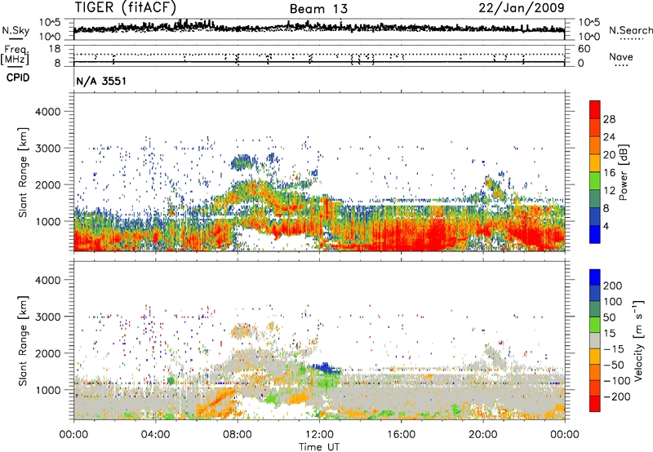653x452 pixels.
Task: Select the "N/A 3551" CPID value
Action: click(x=101, y=81)
